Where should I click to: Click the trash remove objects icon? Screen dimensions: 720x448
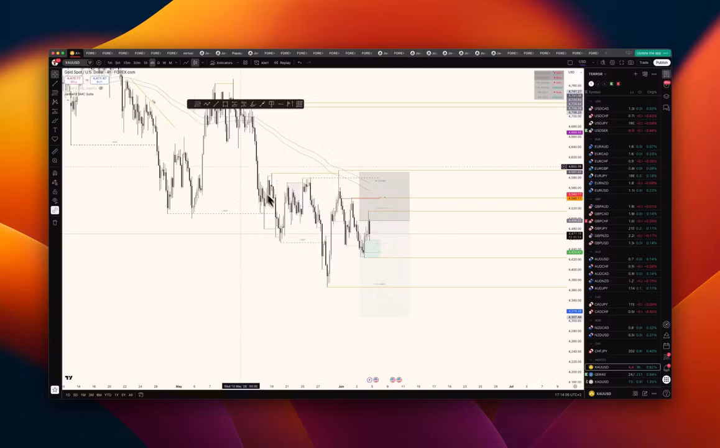(55, 222)
